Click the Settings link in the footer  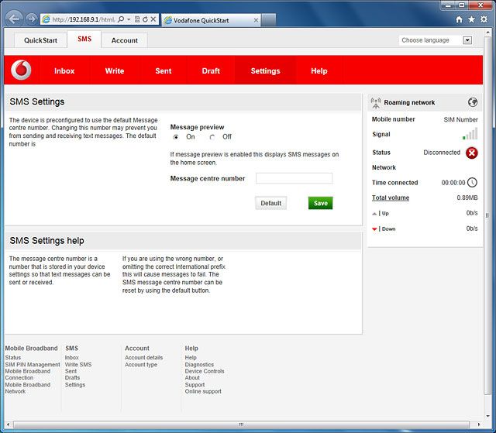coord(75,385)
